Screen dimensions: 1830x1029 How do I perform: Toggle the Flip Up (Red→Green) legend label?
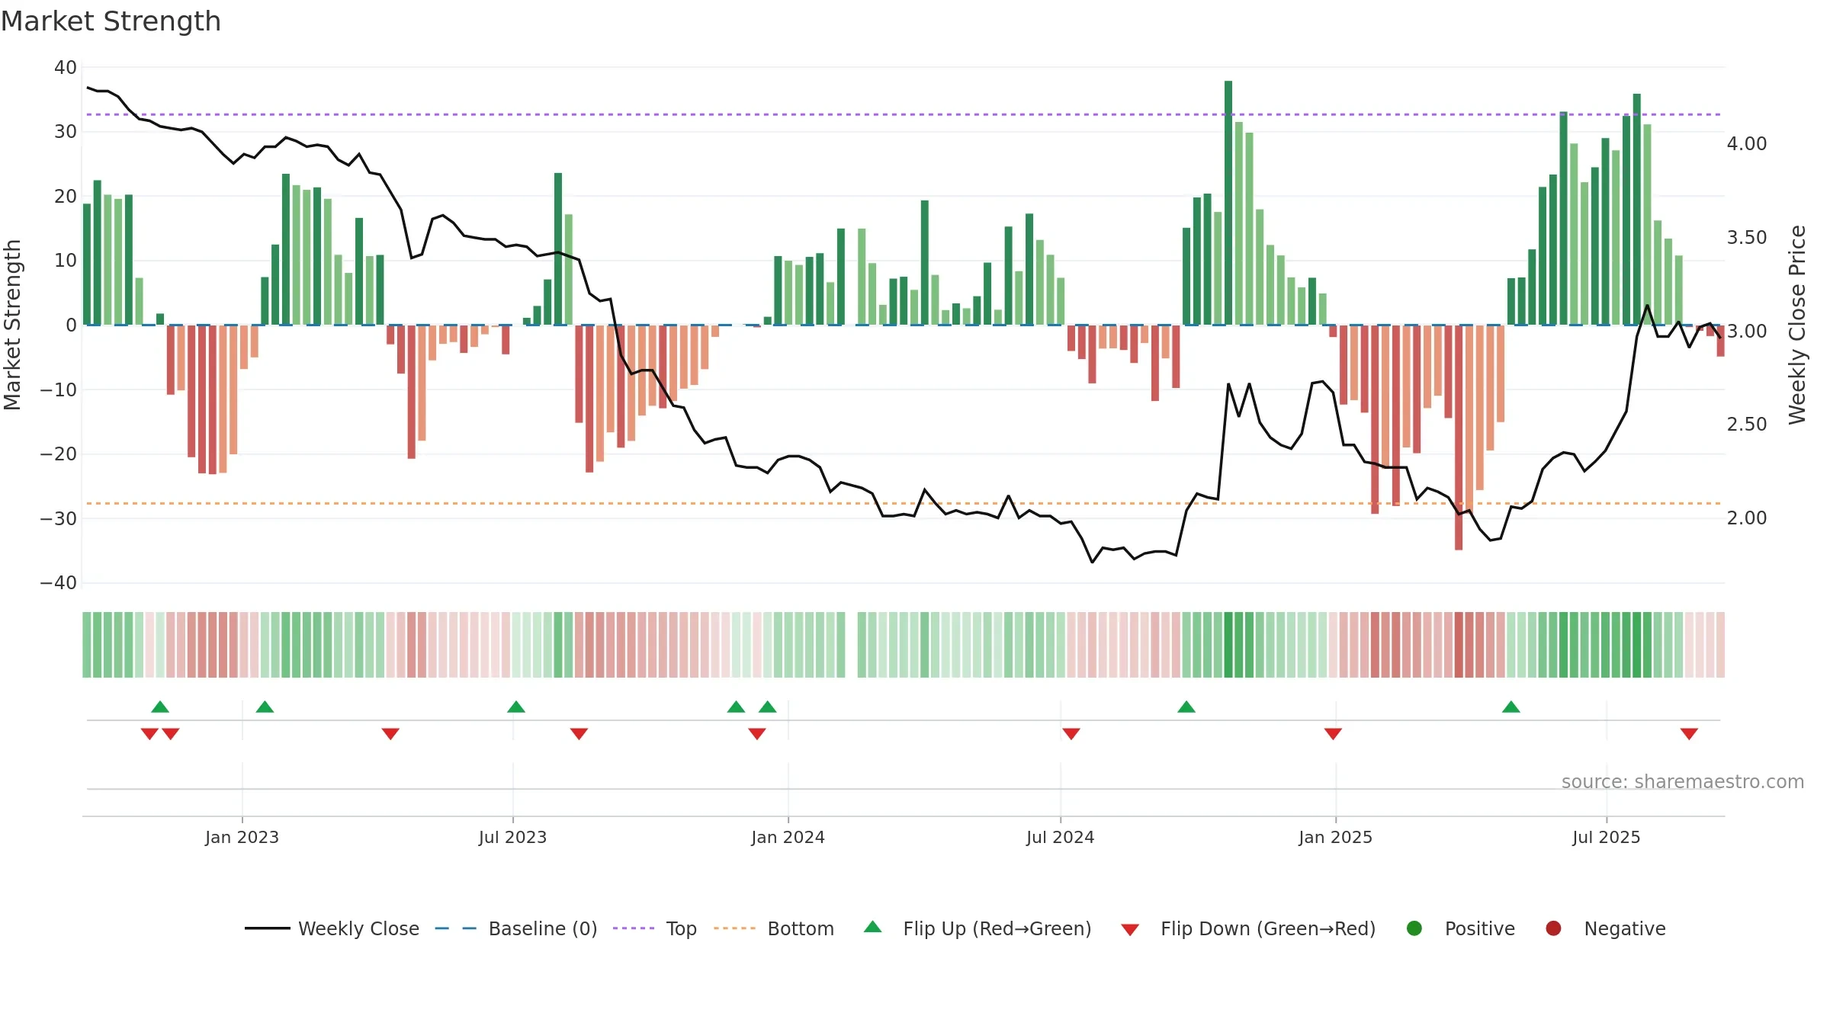997,928
